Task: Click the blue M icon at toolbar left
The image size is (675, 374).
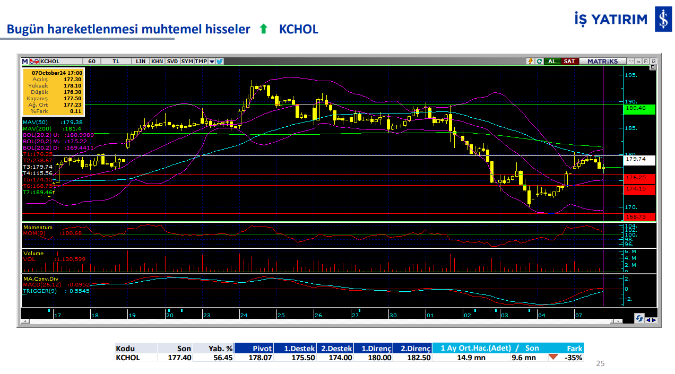Action: pyautogui.click(x=25, y=62)
